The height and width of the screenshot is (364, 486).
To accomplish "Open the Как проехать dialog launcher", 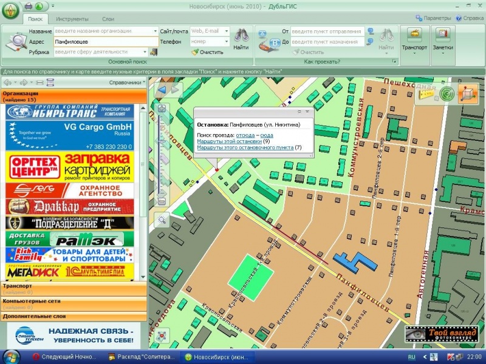I will 394,62.
